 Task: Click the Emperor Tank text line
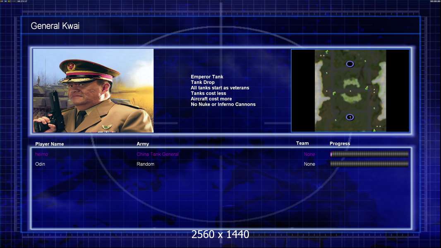pyautogui.click(x=207, y=77)
